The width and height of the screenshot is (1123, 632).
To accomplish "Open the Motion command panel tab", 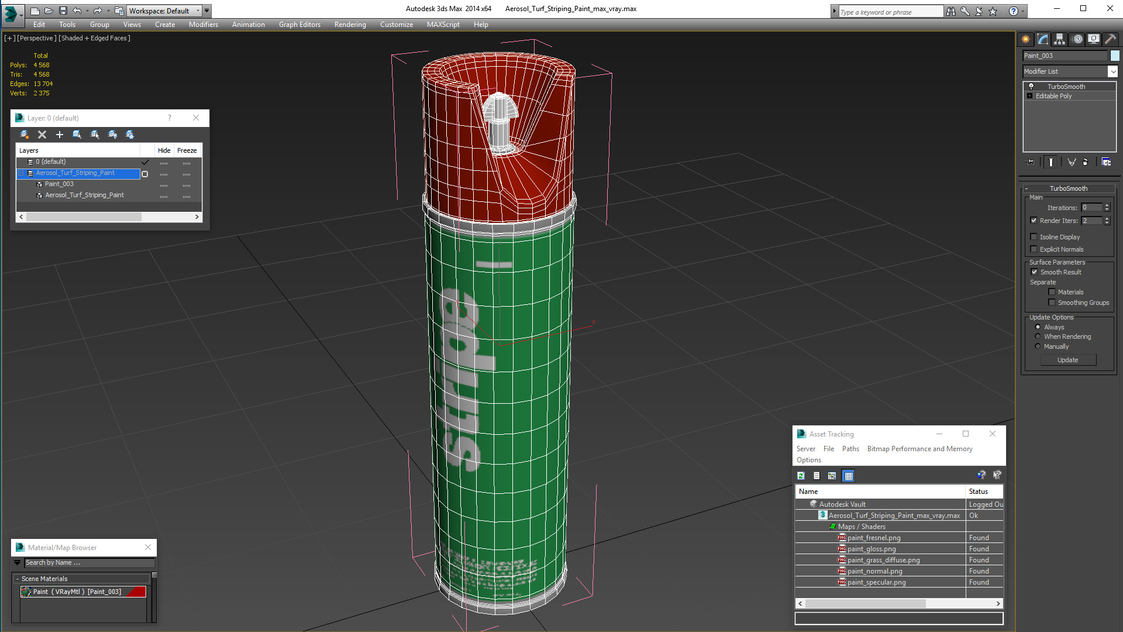I will (1077, 39).
